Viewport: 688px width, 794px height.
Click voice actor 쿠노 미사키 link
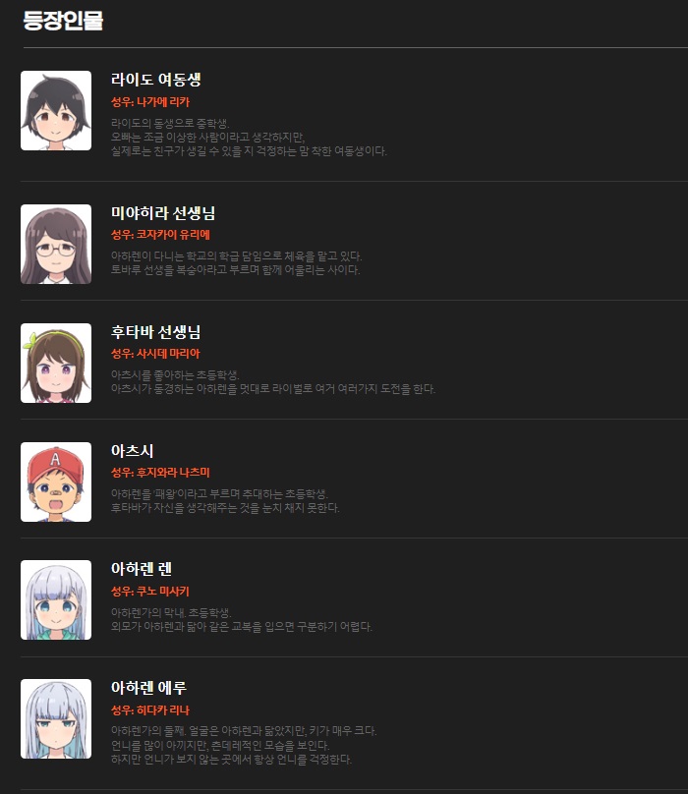pyautogui.click(x=163, y=591)
